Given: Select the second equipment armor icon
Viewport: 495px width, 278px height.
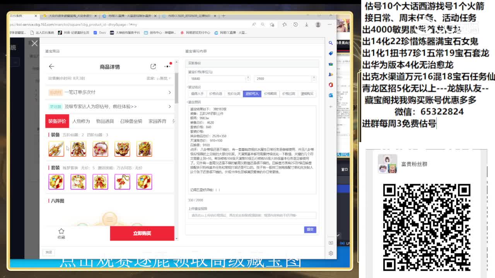Looking at the screenshot, I should click(x=78, y=149).
